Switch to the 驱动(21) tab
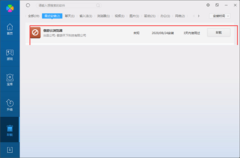 pyautogui.click(x=150, y=16)
